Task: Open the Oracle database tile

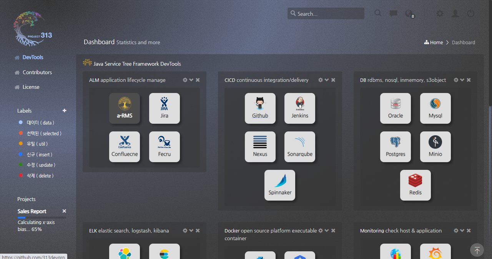Action: coord(396,108)
